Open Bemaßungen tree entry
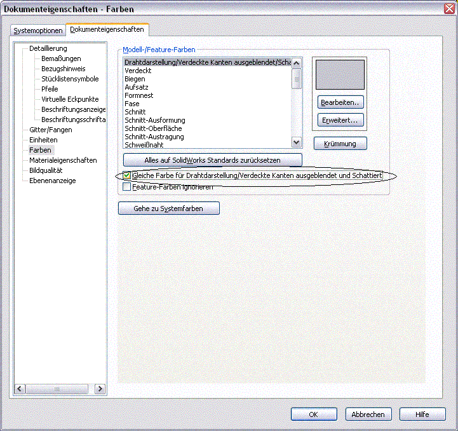This screenshot has height=431, width=458. [x=61, y=58]
